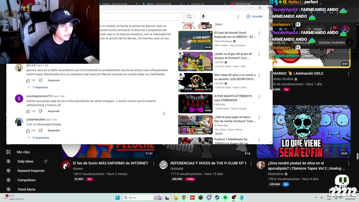Click video title 'El fan de Sonic MÁS ENFERMO de INTERNET'
The height and width of the screenshot is (202, 359).
pyautogui.click(x=111, y=163)
